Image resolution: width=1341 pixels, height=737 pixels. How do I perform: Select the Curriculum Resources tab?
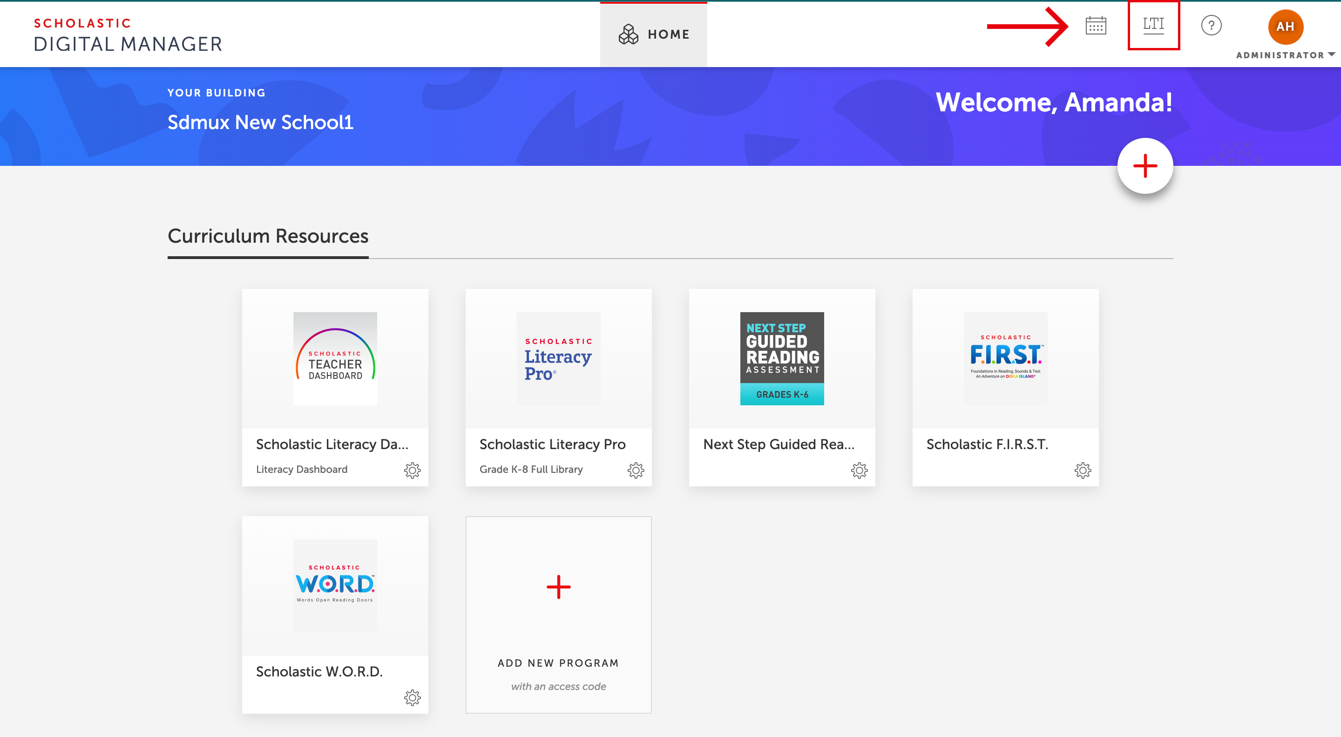click(x=268, y=237)
